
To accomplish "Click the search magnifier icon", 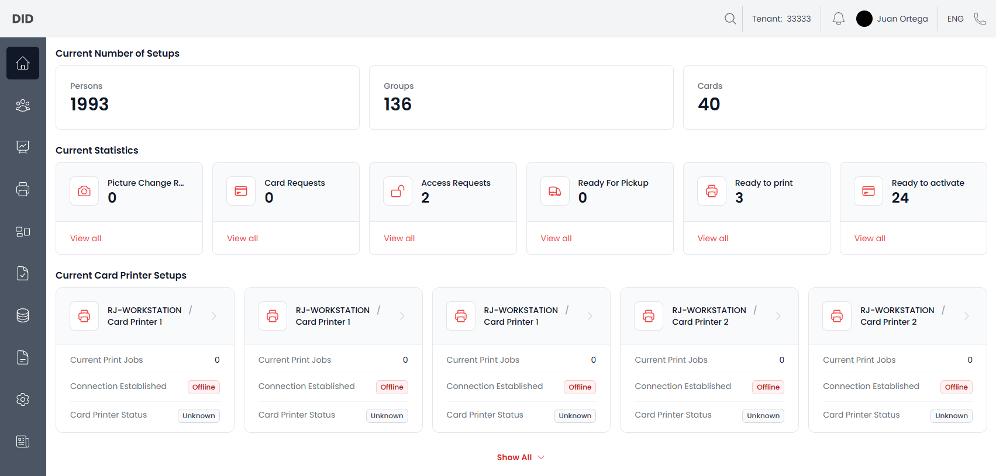I will pos(730,19).
